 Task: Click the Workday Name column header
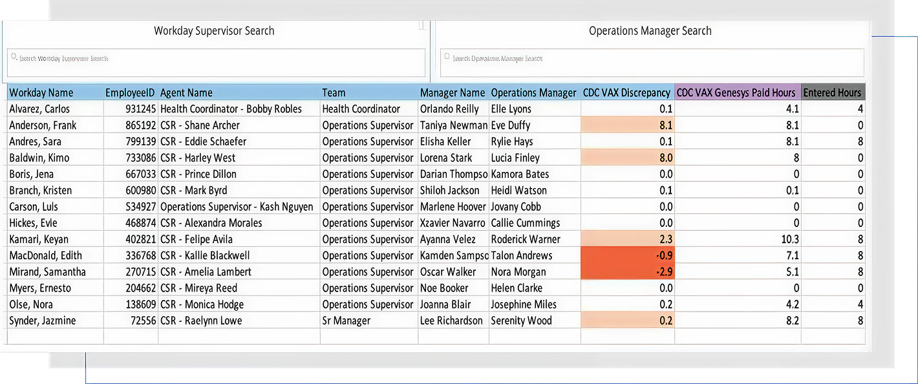click(x=55, y=92)
